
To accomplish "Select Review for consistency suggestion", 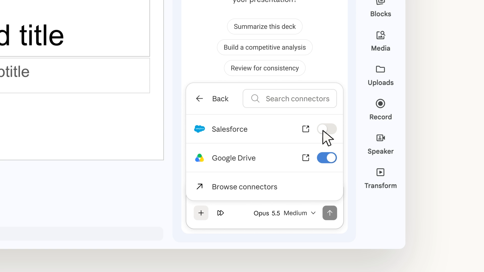I will pyautogui.click(x=265, y=68).
